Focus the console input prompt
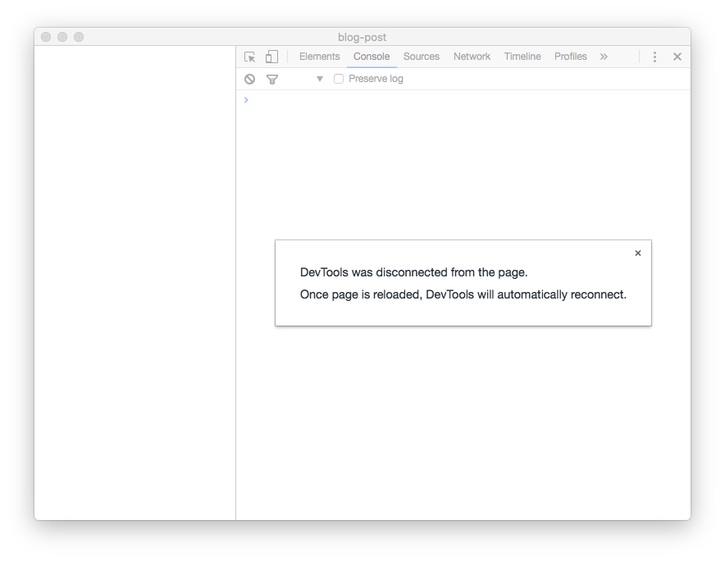Viewport: 725px width, 561px height. [459, 100]
